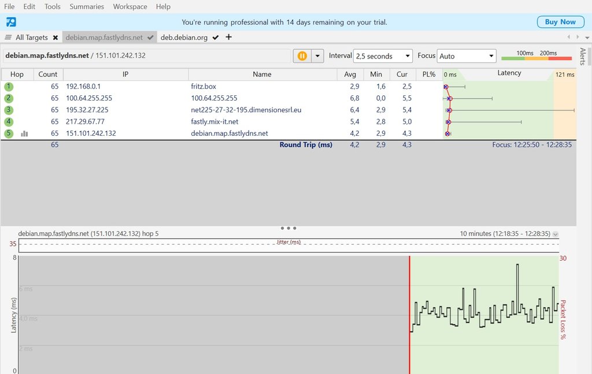Click the All Targets list icon

click(x=8, y=38)
